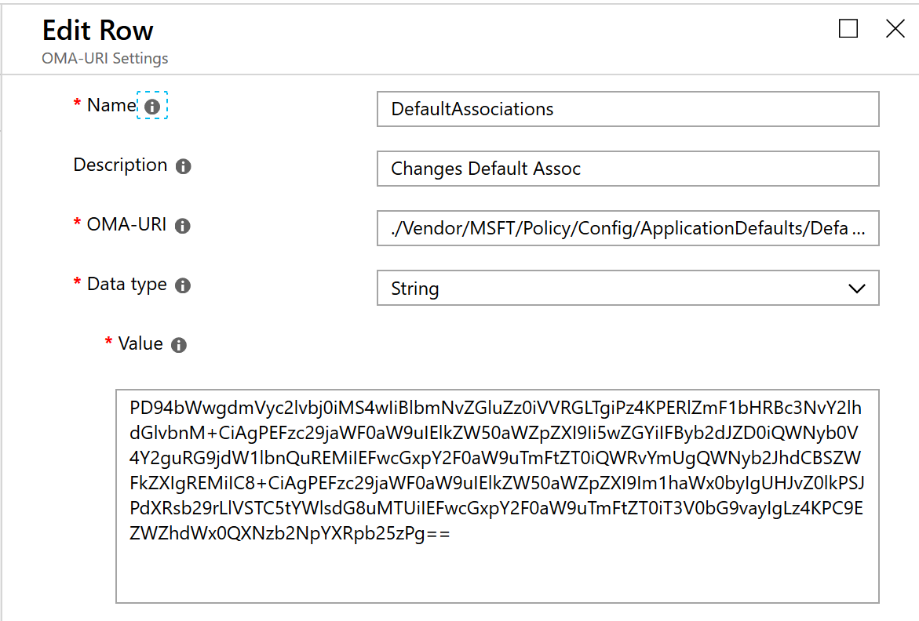Click the info icon beside OMA-URI label

[x=182, y=226]
